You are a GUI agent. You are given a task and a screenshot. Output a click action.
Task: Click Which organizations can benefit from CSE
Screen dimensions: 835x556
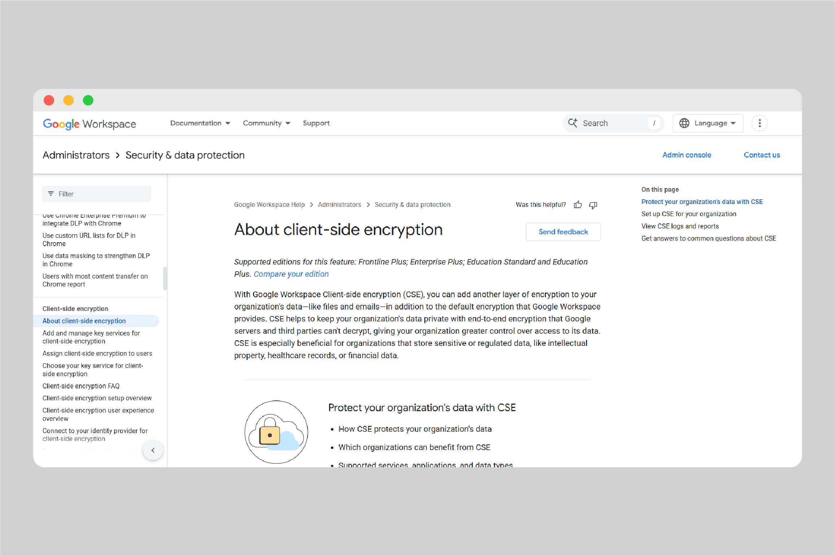click(x=414, y=447)
